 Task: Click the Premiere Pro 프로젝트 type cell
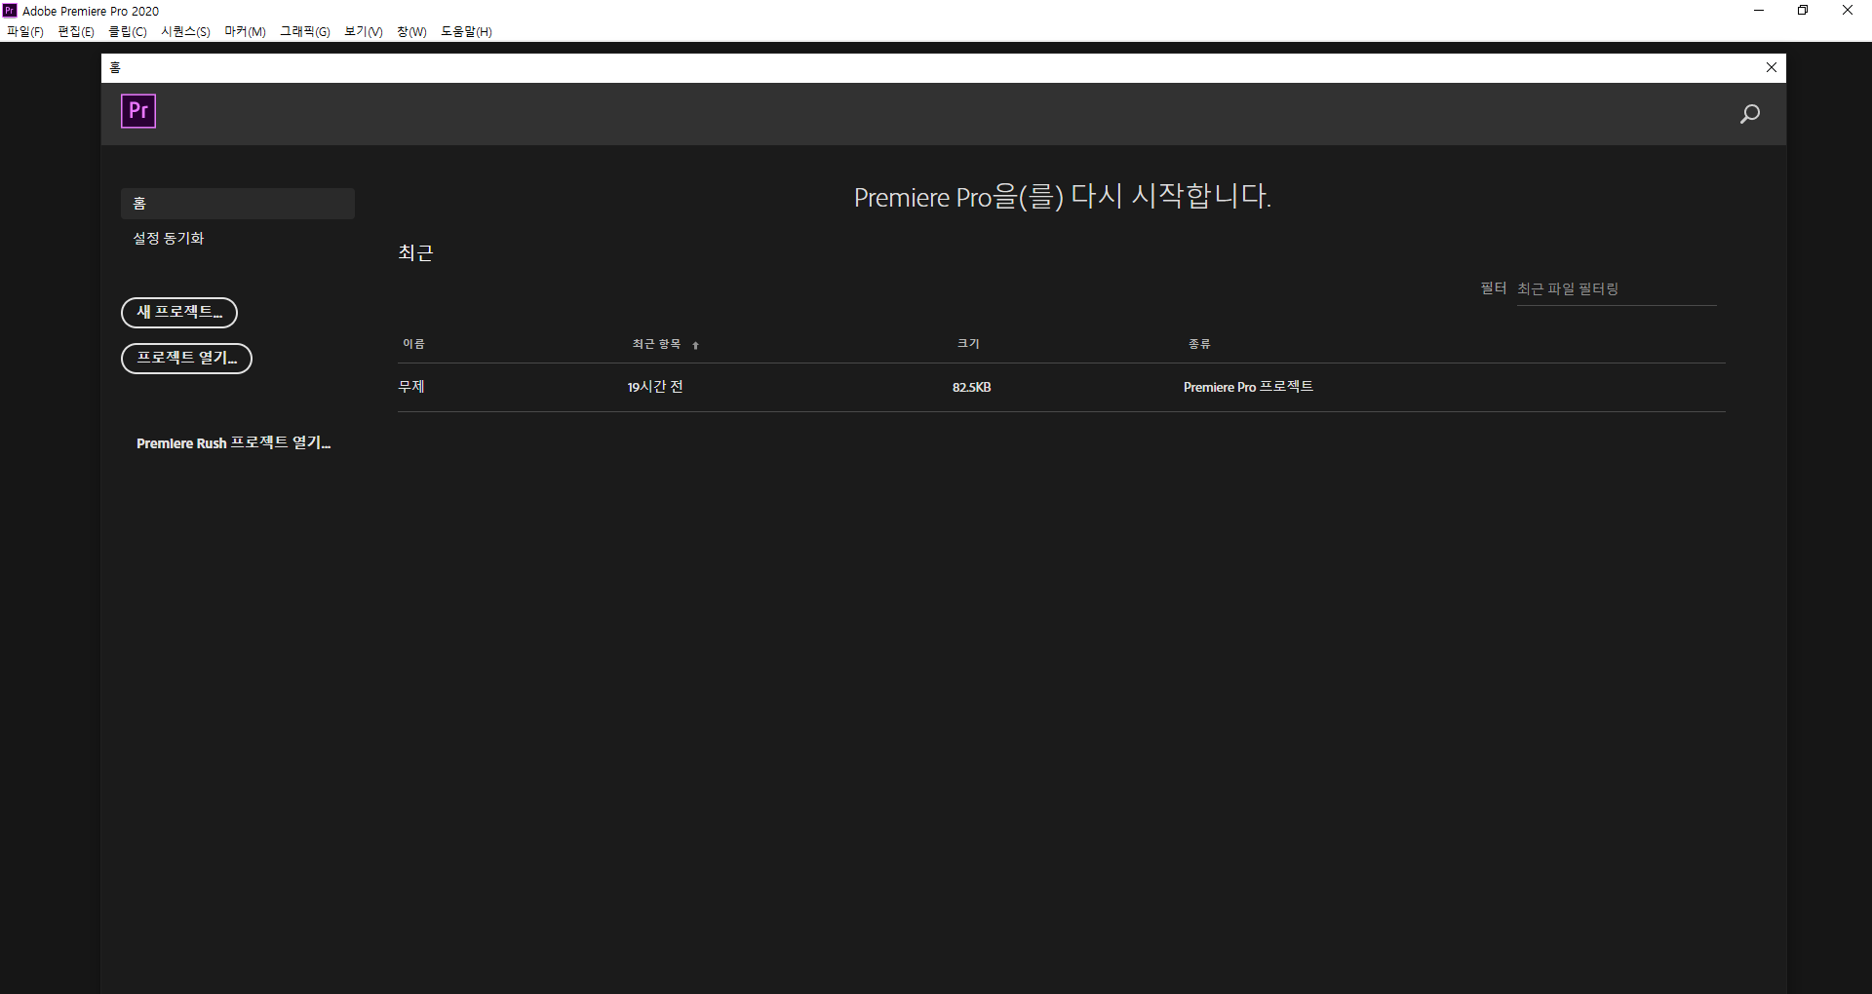pos(1249,387)
